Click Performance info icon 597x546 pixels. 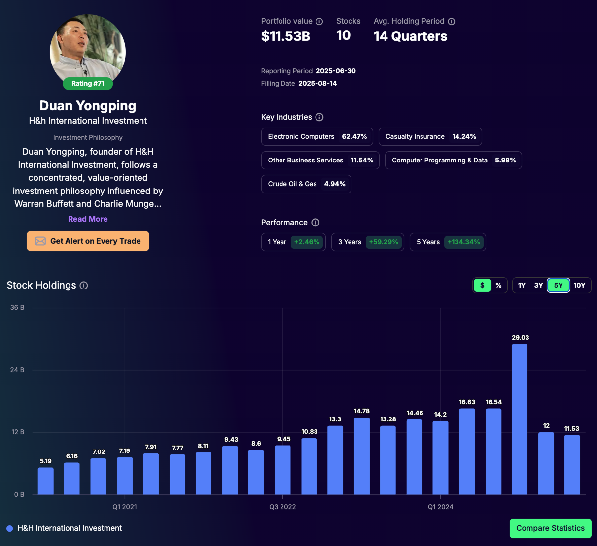click(316, 223)
